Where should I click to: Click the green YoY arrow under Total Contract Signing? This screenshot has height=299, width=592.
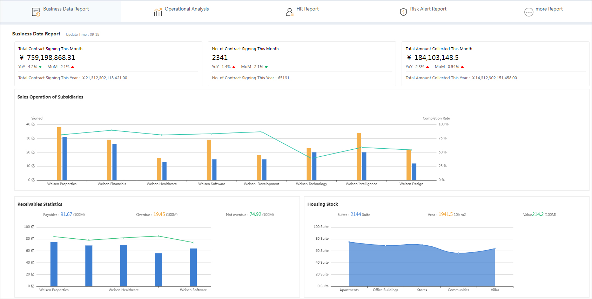click(40, 67)
